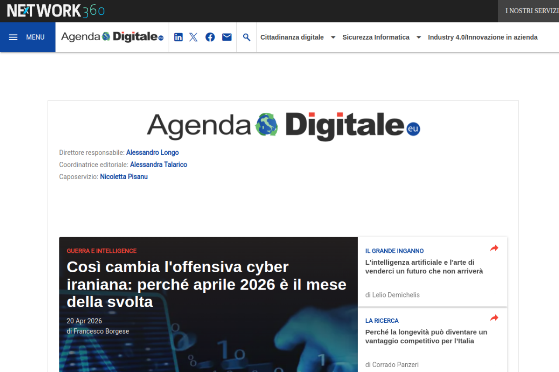Select the Sicurezza Informatica menu item
559x372 pixels.
point(376,37)
